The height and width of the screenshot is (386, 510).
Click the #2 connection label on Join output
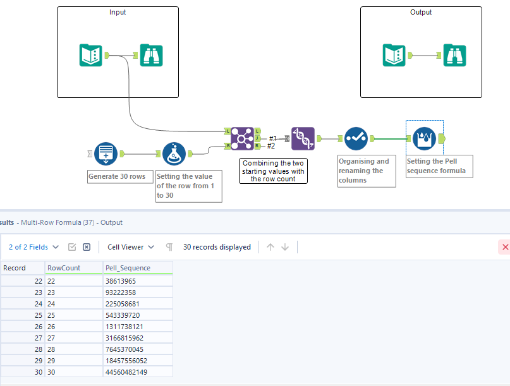(271, 146)
